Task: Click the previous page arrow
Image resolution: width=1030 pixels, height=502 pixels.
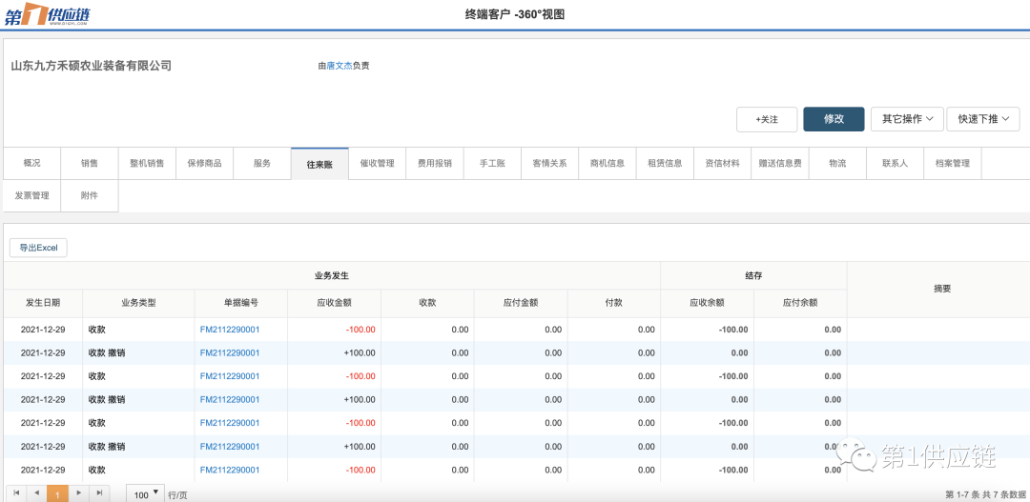Action: (36, 493)
